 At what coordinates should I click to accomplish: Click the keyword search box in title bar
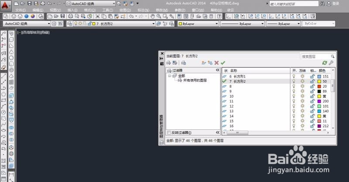[294, 4]
